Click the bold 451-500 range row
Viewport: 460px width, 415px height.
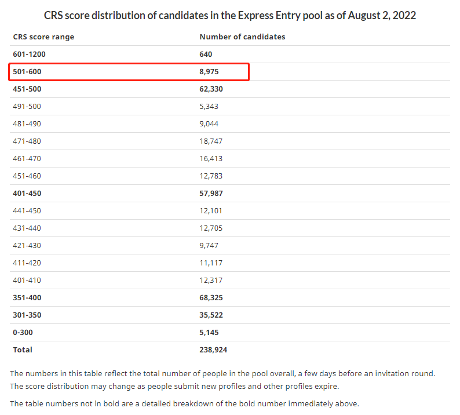tap(229, 89)
